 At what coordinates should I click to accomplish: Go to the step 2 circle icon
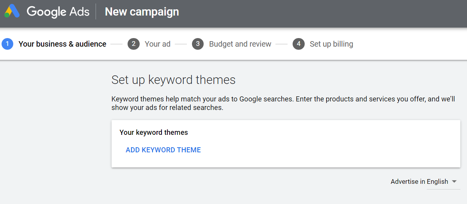[x=133, y=44]
